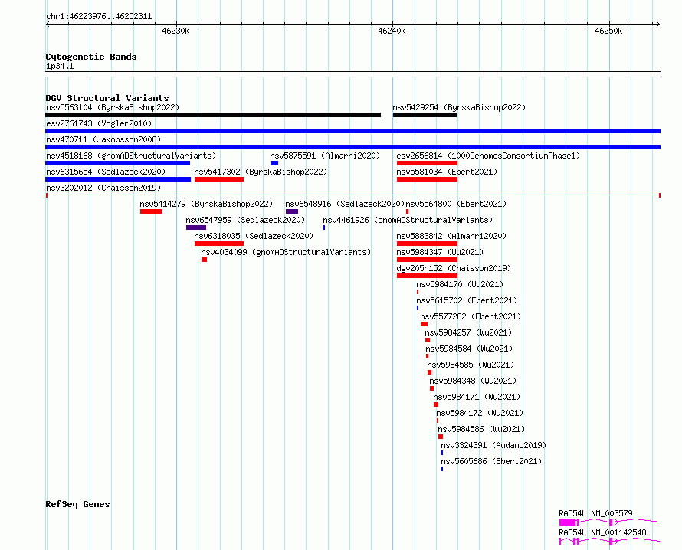Open nsv4461926 (gnomADStructuralVariants) label
Viewport: 682px width, 550px height.
click(x=408, y=220)
